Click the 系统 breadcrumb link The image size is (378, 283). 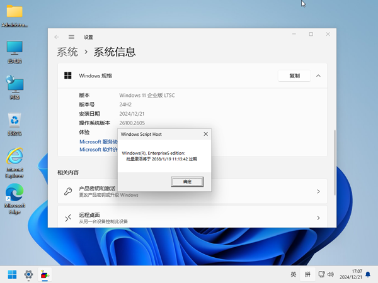(67, 52)
